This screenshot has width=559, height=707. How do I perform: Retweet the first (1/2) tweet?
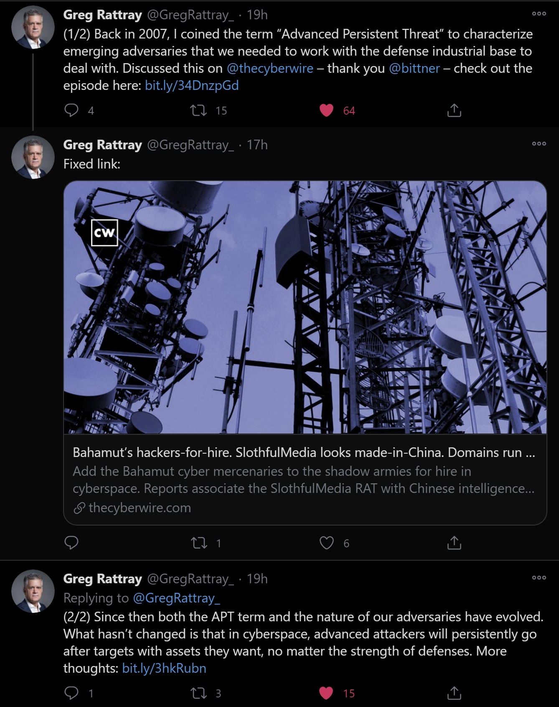click(x=198, y=110)
